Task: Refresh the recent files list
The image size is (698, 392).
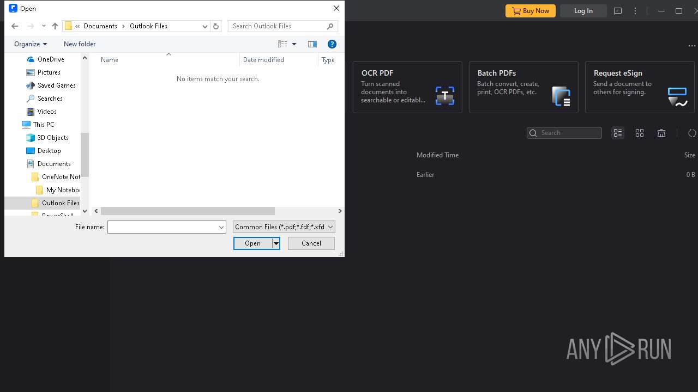Action: coord(692,133)
